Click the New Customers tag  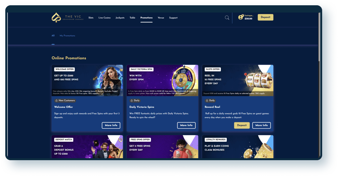[x=65, y=101]
